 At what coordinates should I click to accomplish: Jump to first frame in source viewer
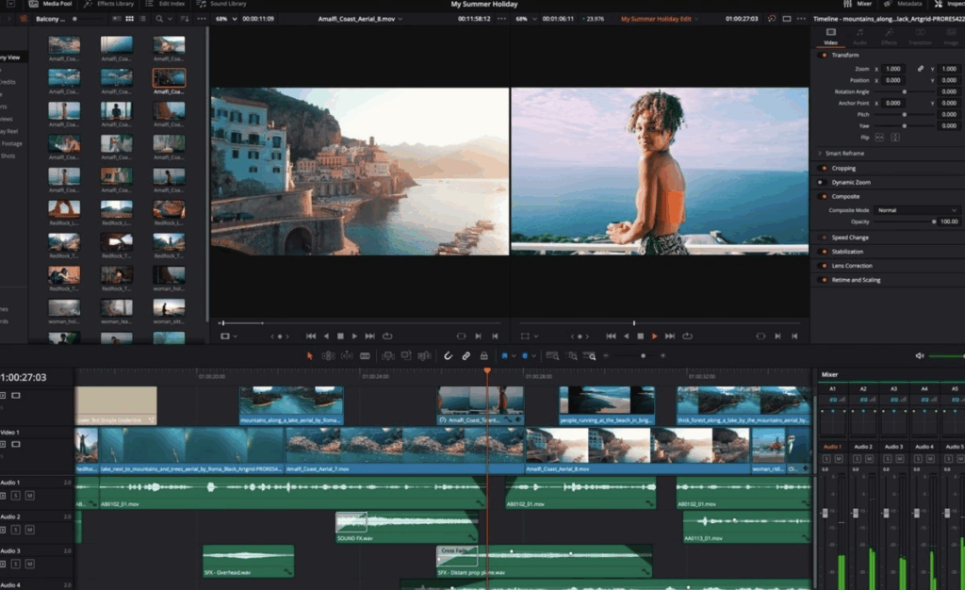click(311, 336)
